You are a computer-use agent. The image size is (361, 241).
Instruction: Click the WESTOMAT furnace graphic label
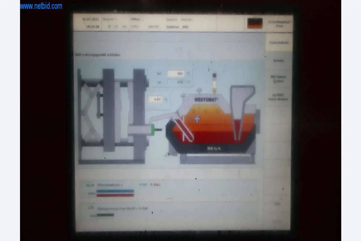[206, 100]
